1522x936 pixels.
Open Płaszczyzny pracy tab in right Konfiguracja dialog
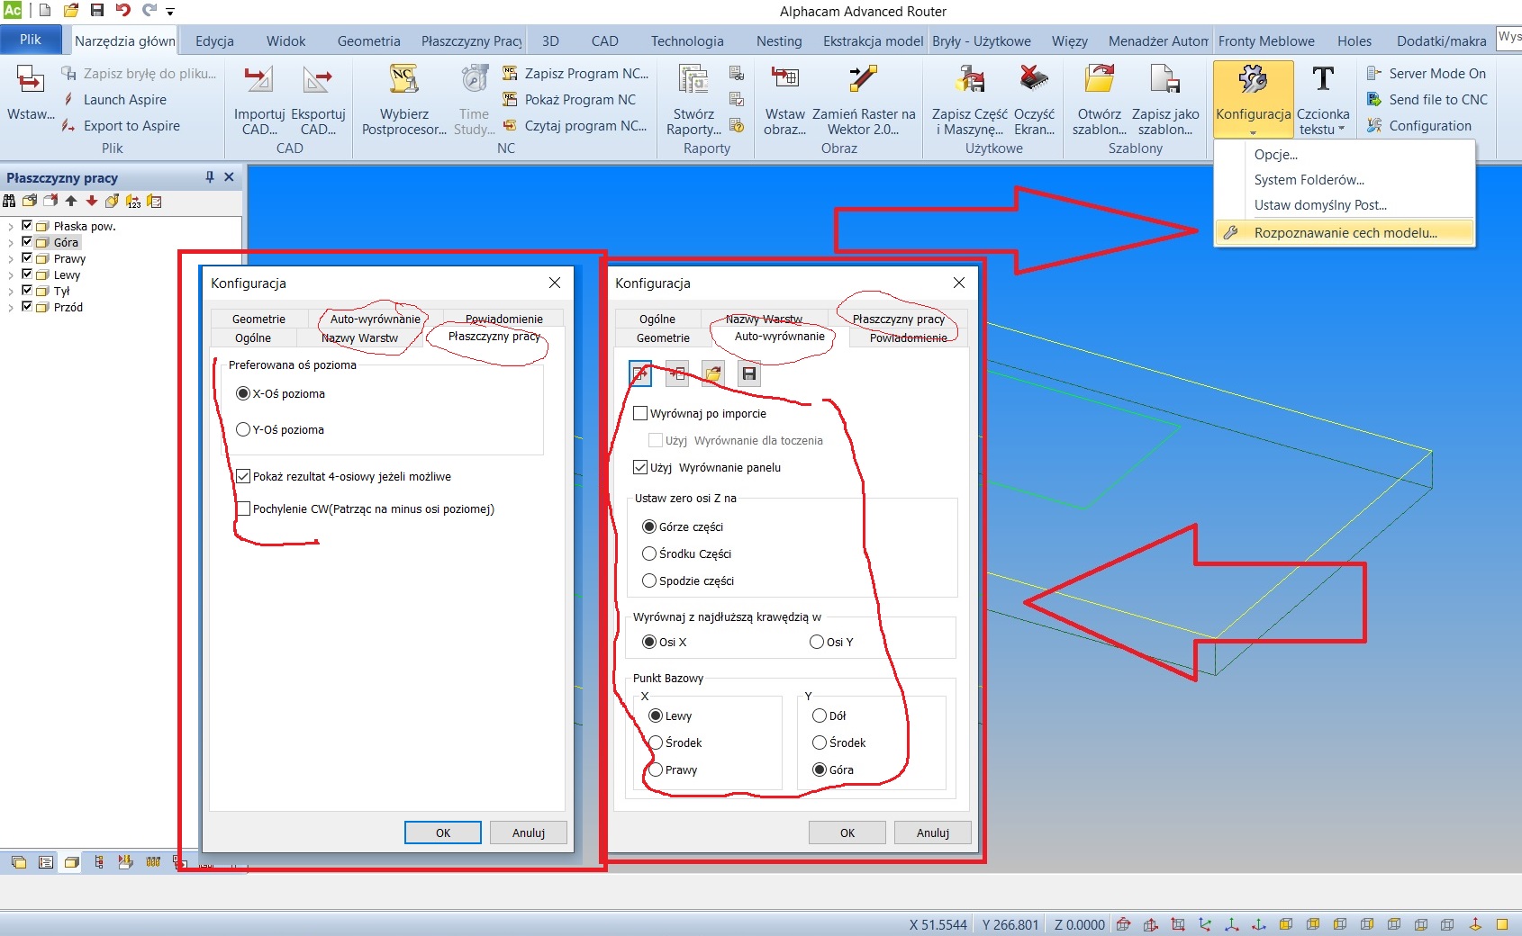pos(899,319)
